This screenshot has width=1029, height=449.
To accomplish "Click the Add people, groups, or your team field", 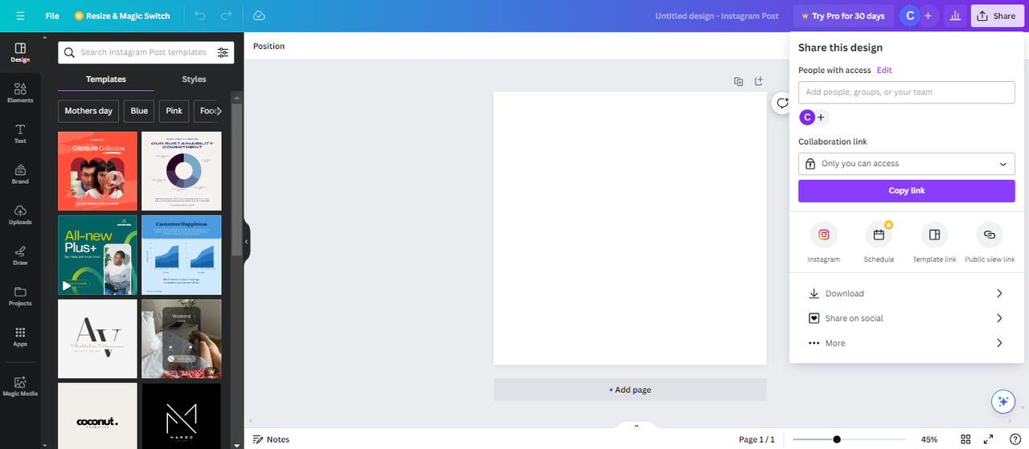I will point(906,92).
